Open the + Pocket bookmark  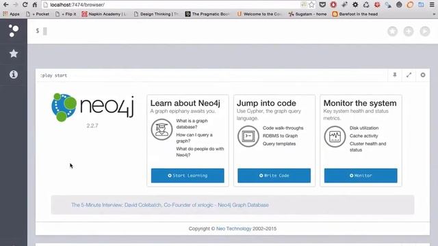pyautogui.click(x=38, y=14)
